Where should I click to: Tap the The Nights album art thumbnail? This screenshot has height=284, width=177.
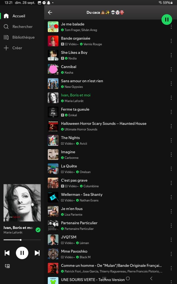coord(53,140)
